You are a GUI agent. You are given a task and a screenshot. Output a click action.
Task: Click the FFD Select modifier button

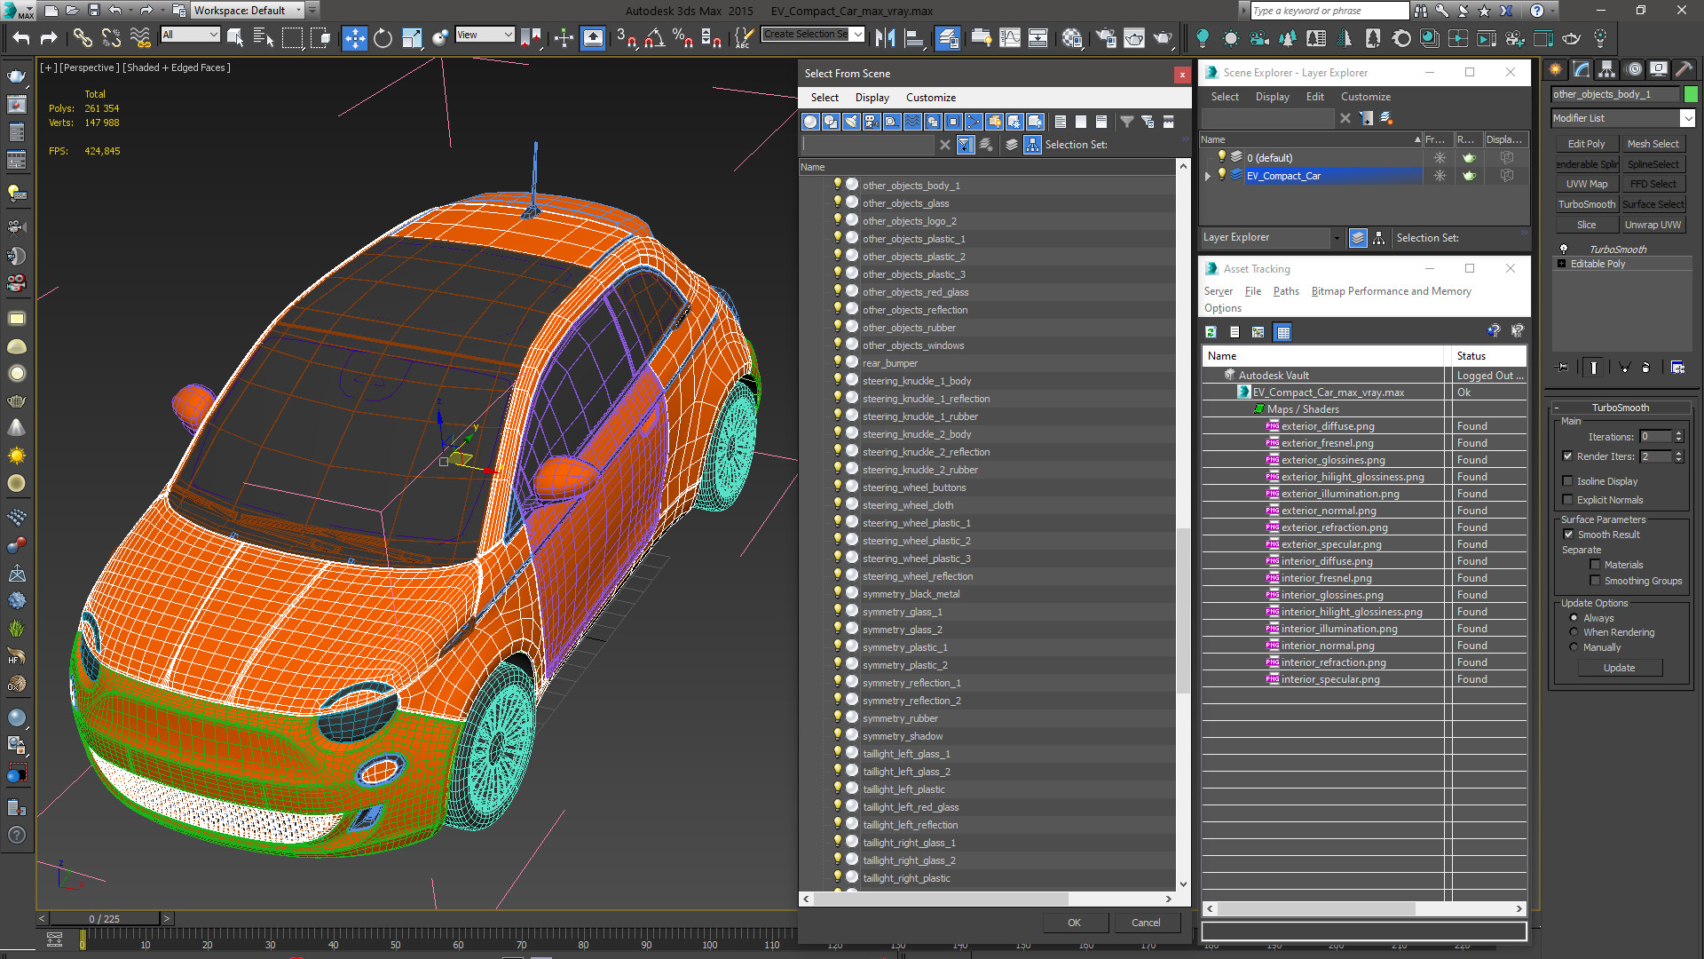[1653, 184]
